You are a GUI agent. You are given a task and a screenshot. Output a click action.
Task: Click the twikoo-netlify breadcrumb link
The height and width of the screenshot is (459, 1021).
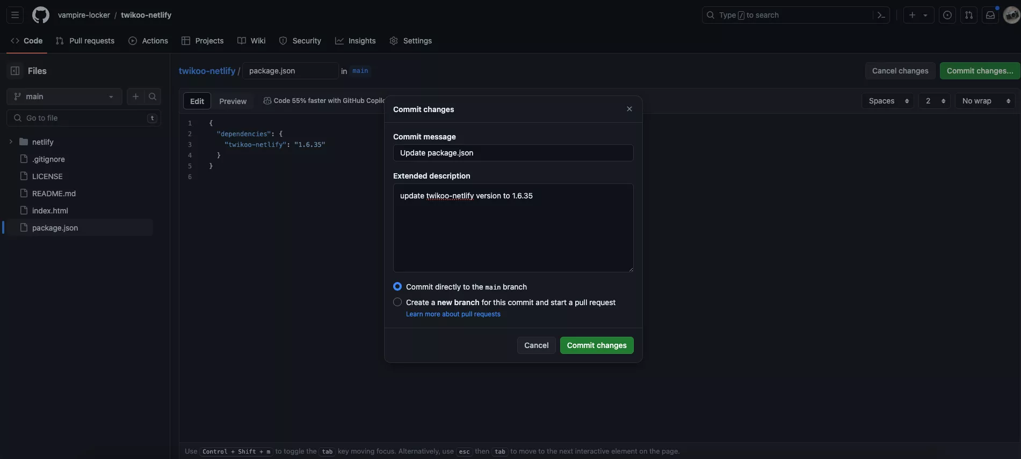tap(207, 71)
